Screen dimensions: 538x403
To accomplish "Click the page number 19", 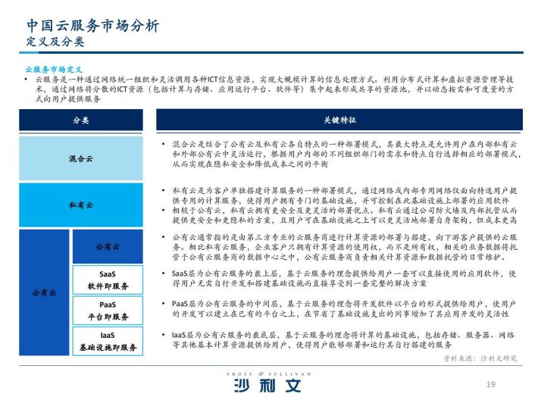I will (x=491, y=384).
